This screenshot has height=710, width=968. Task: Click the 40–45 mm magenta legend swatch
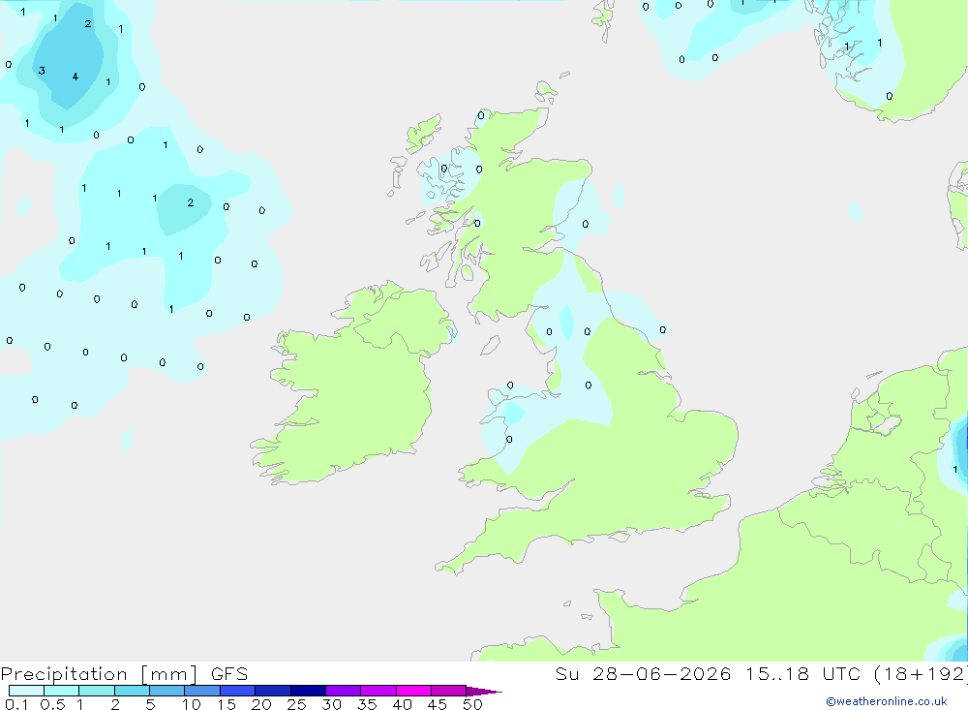click(413, 691)
